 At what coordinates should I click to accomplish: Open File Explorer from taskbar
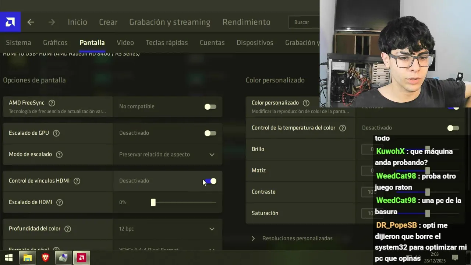click(27, 258)
